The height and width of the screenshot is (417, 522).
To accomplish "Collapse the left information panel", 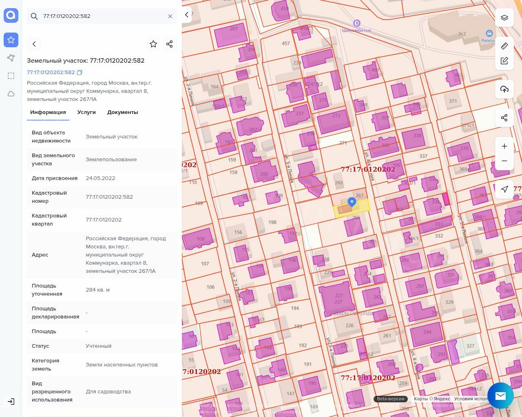I will pos(187,15).
